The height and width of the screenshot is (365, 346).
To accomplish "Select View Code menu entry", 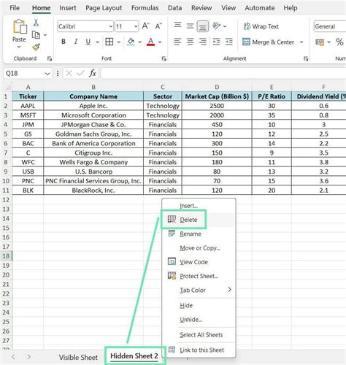I will [199, 262].
